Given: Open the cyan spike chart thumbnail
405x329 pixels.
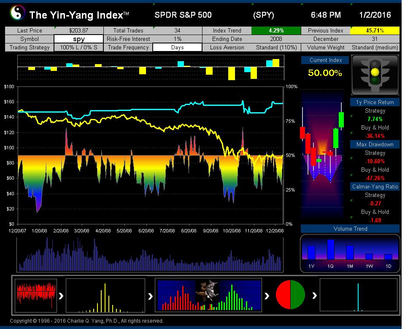Looking at the screenshot, I should click(359, 295).
